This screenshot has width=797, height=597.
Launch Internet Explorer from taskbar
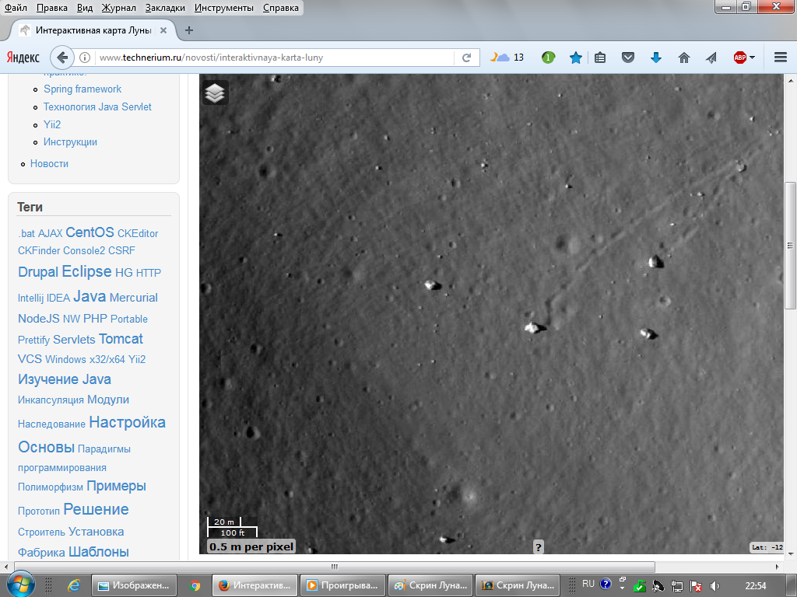pyautogui.click(x=74, y=585)
